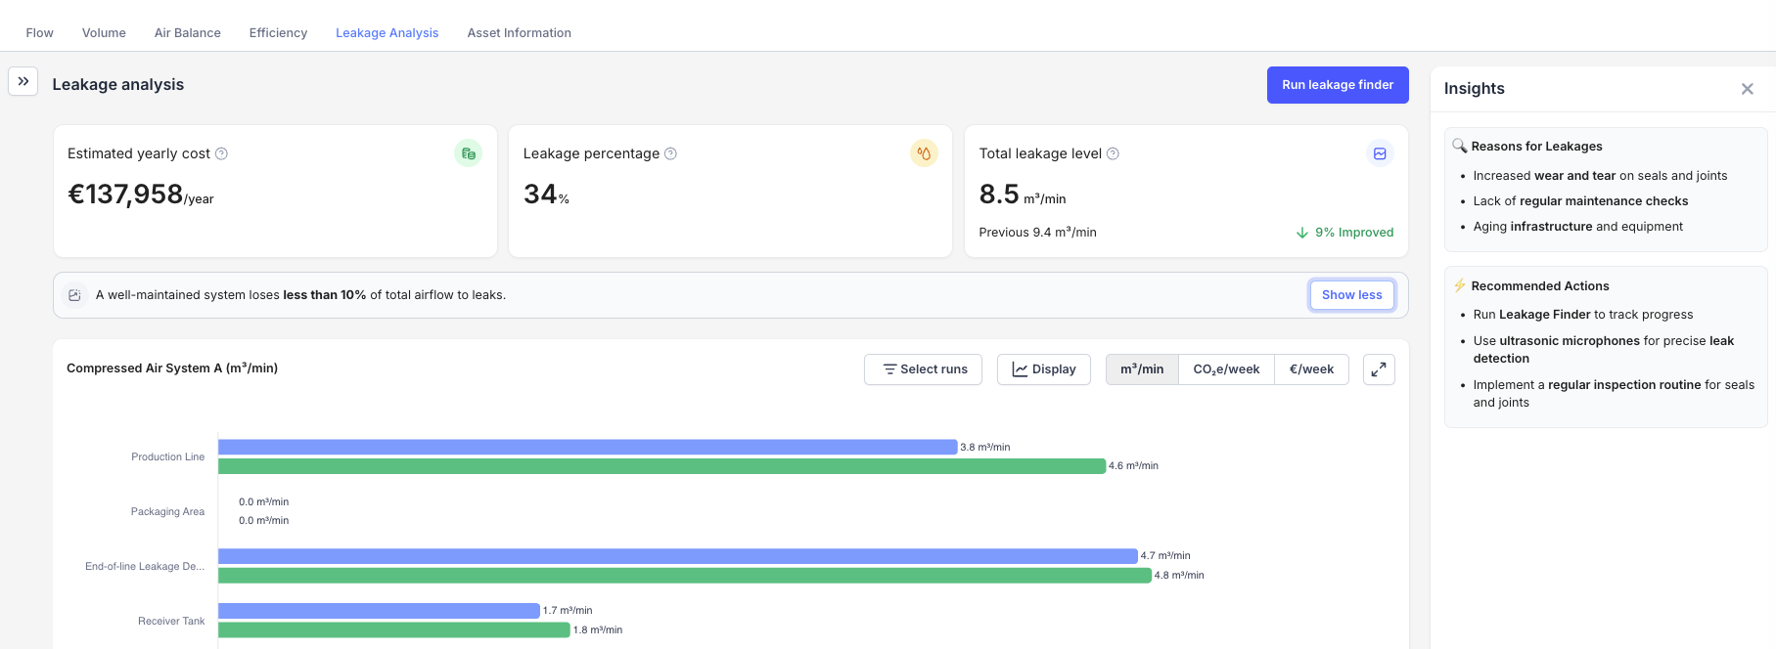Open the Display options menu
This screenshot has height=649, width=1776.
[1044, 369]
